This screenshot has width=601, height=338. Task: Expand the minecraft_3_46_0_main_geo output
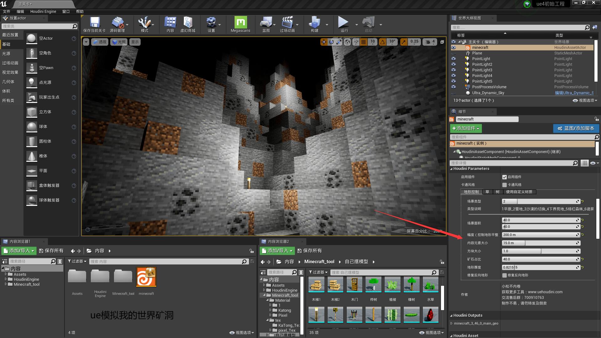click(451, 323)
